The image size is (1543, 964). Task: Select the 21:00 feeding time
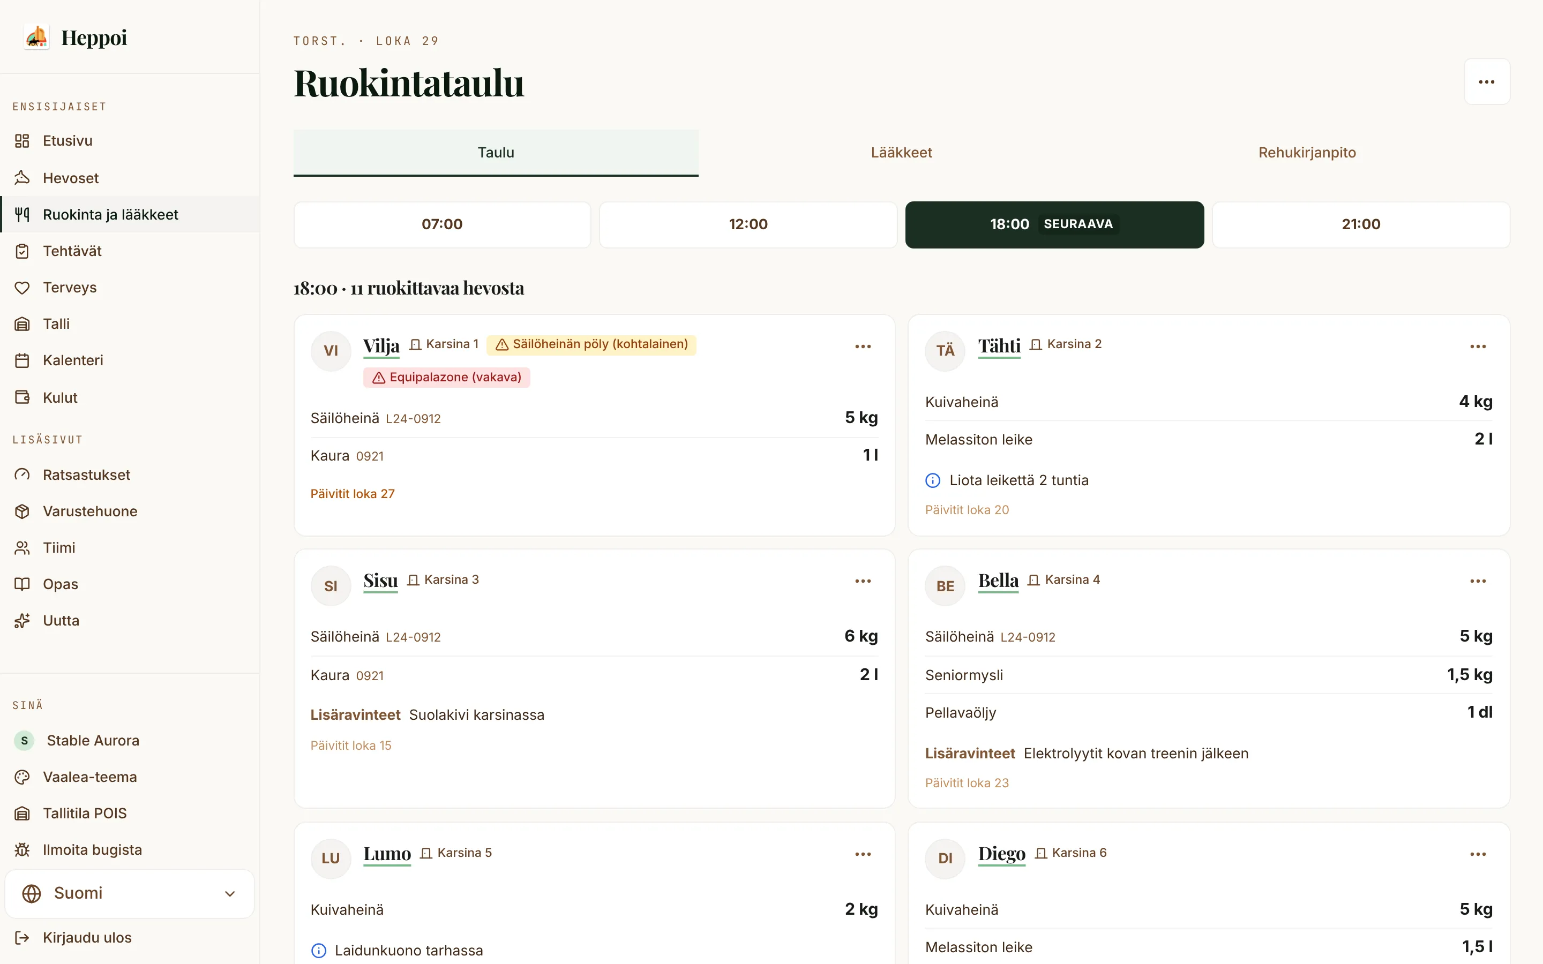1361,224
